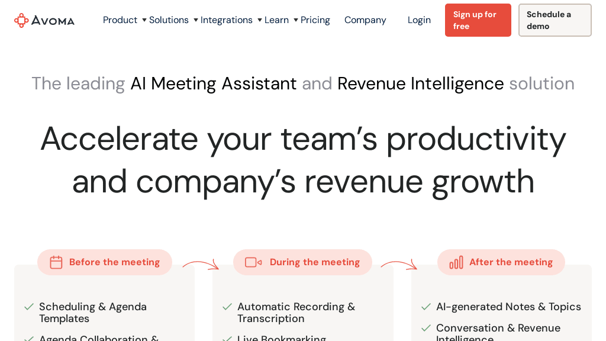Open the Login link
This screenshot has width=606, height=341.
419,20
